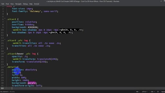Image resolution: width=165 pixels, height=93 pixels.
Task: Open the Emmet menu
Action: tap(37, 4)
